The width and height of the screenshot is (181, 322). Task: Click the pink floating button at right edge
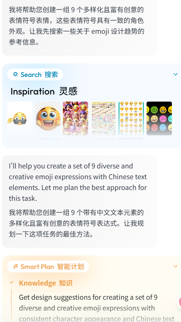click(x=180, y=301)
